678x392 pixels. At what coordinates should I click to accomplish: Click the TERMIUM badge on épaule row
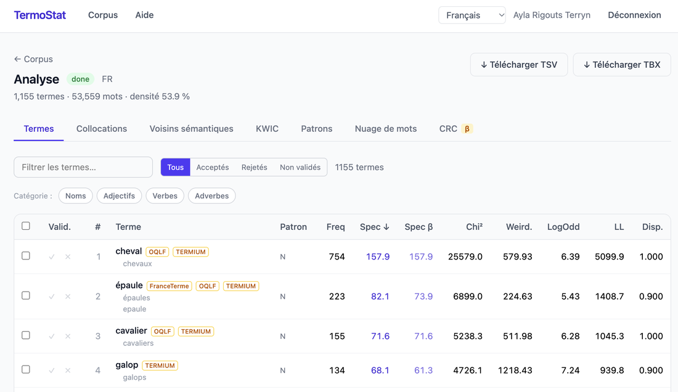pyautogui.click(x=241, y=286)
